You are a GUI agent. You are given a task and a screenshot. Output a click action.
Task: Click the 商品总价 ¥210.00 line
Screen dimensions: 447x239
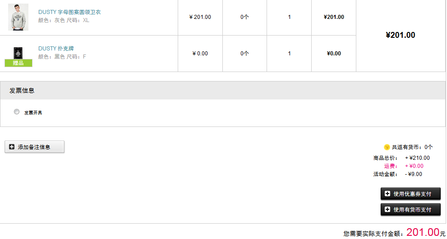tap(401, 158)
